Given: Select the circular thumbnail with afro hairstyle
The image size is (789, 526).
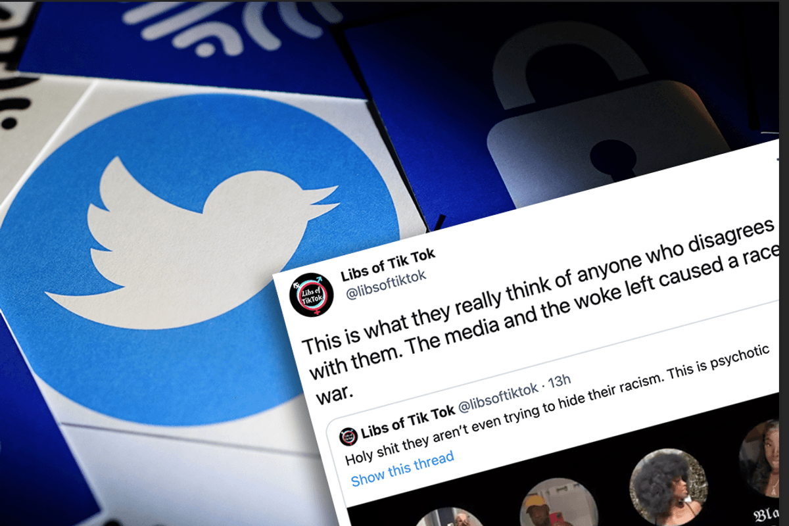Looking at the screenshot, I should (669, 487).
